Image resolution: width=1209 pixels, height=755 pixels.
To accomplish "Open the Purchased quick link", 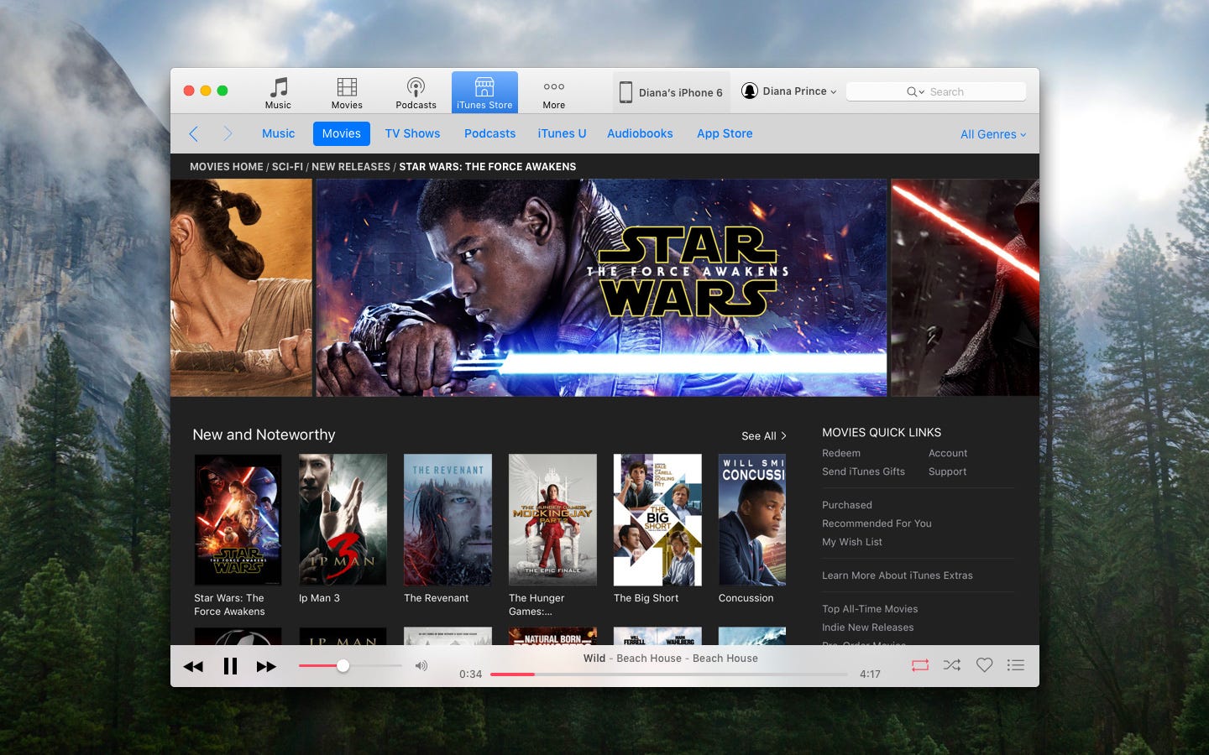I will [847, 505].
